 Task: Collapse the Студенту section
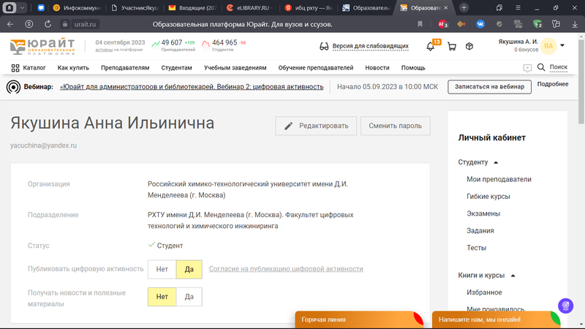point(496,162)
